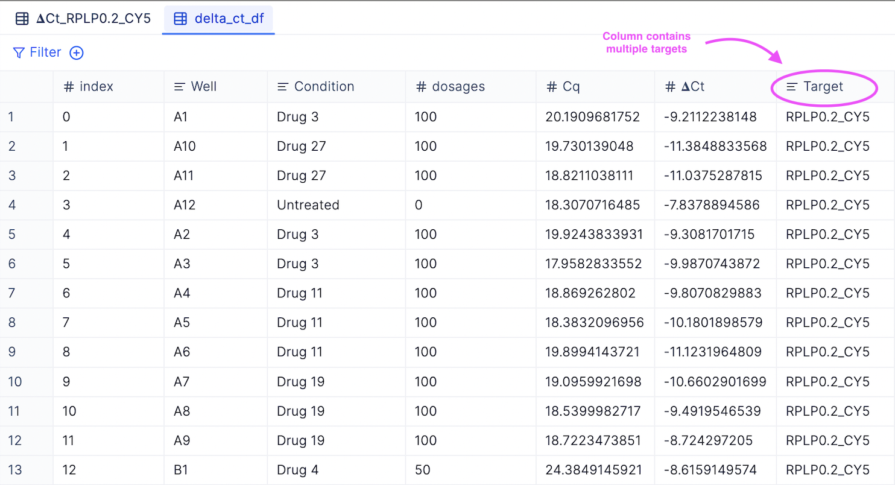This screenshot has height=485, width=895.
Task: Click Cq value 18.869262802
Action: tap(595, 293)
